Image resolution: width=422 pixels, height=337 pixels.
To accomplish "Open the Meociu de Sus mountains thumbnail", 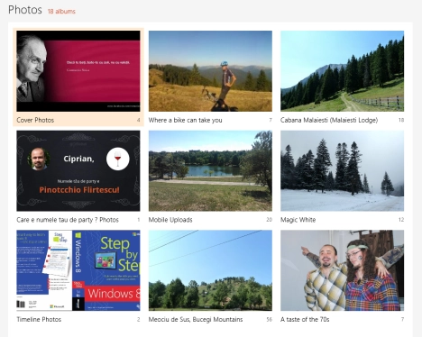I will click(210, 270).
